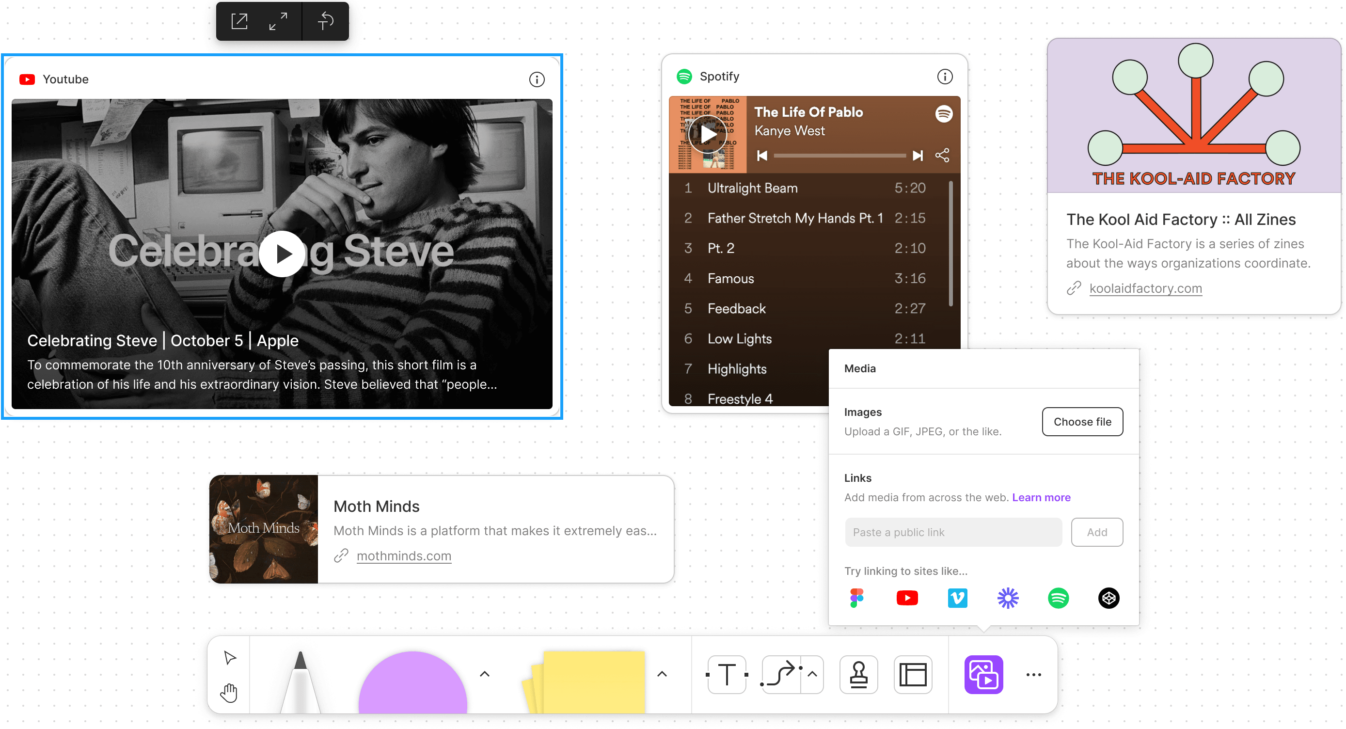Click the Celebrating Steve video title text
Image resolution: width=1346 pixels, height=729 pixels.
[162, 341]
